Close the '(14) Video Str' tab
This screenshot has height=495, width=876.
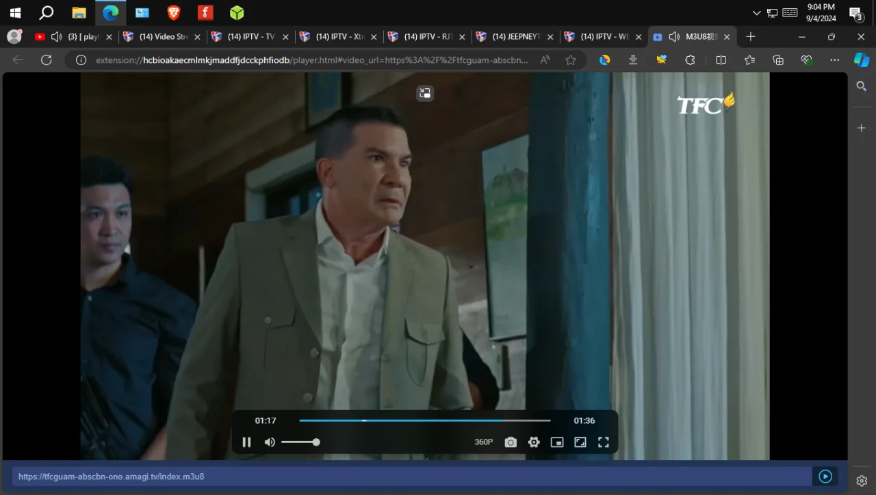tap(197, 37)
